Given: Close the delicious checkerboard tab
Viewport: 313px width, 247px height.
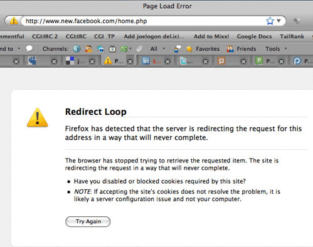Looking at the screenshot, I should point(92,61).
